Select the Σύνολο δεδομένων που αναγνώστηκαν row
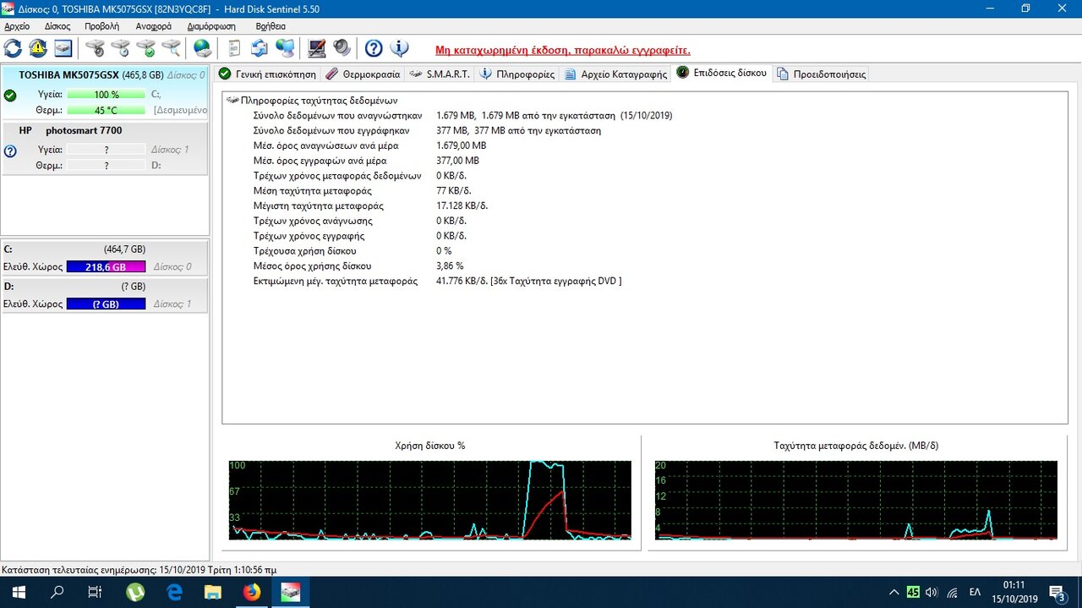Viewport: 1082px width, 608px height. tap(462, 115)
